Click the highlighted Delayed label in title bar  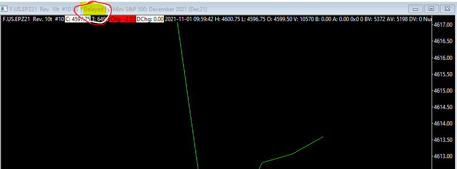tap(93, 9)
